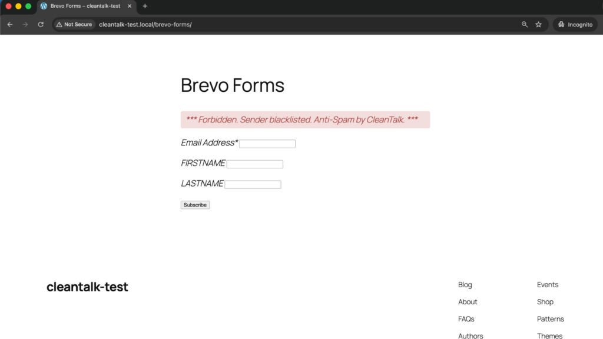Image resolution: width=603 pixels, height=339 pixels.
Task: Open the cleantalk-test site title link
Action: pyautogui.click(x=87, y=287)
